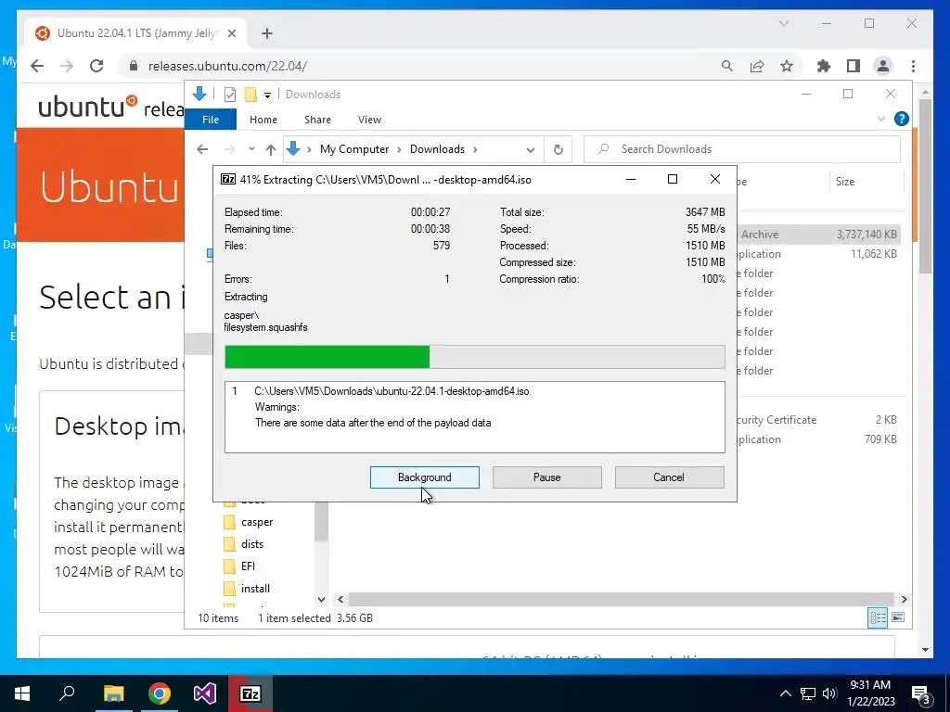Select the 709 KB application row
950x712 pixels.
[819, 439]
